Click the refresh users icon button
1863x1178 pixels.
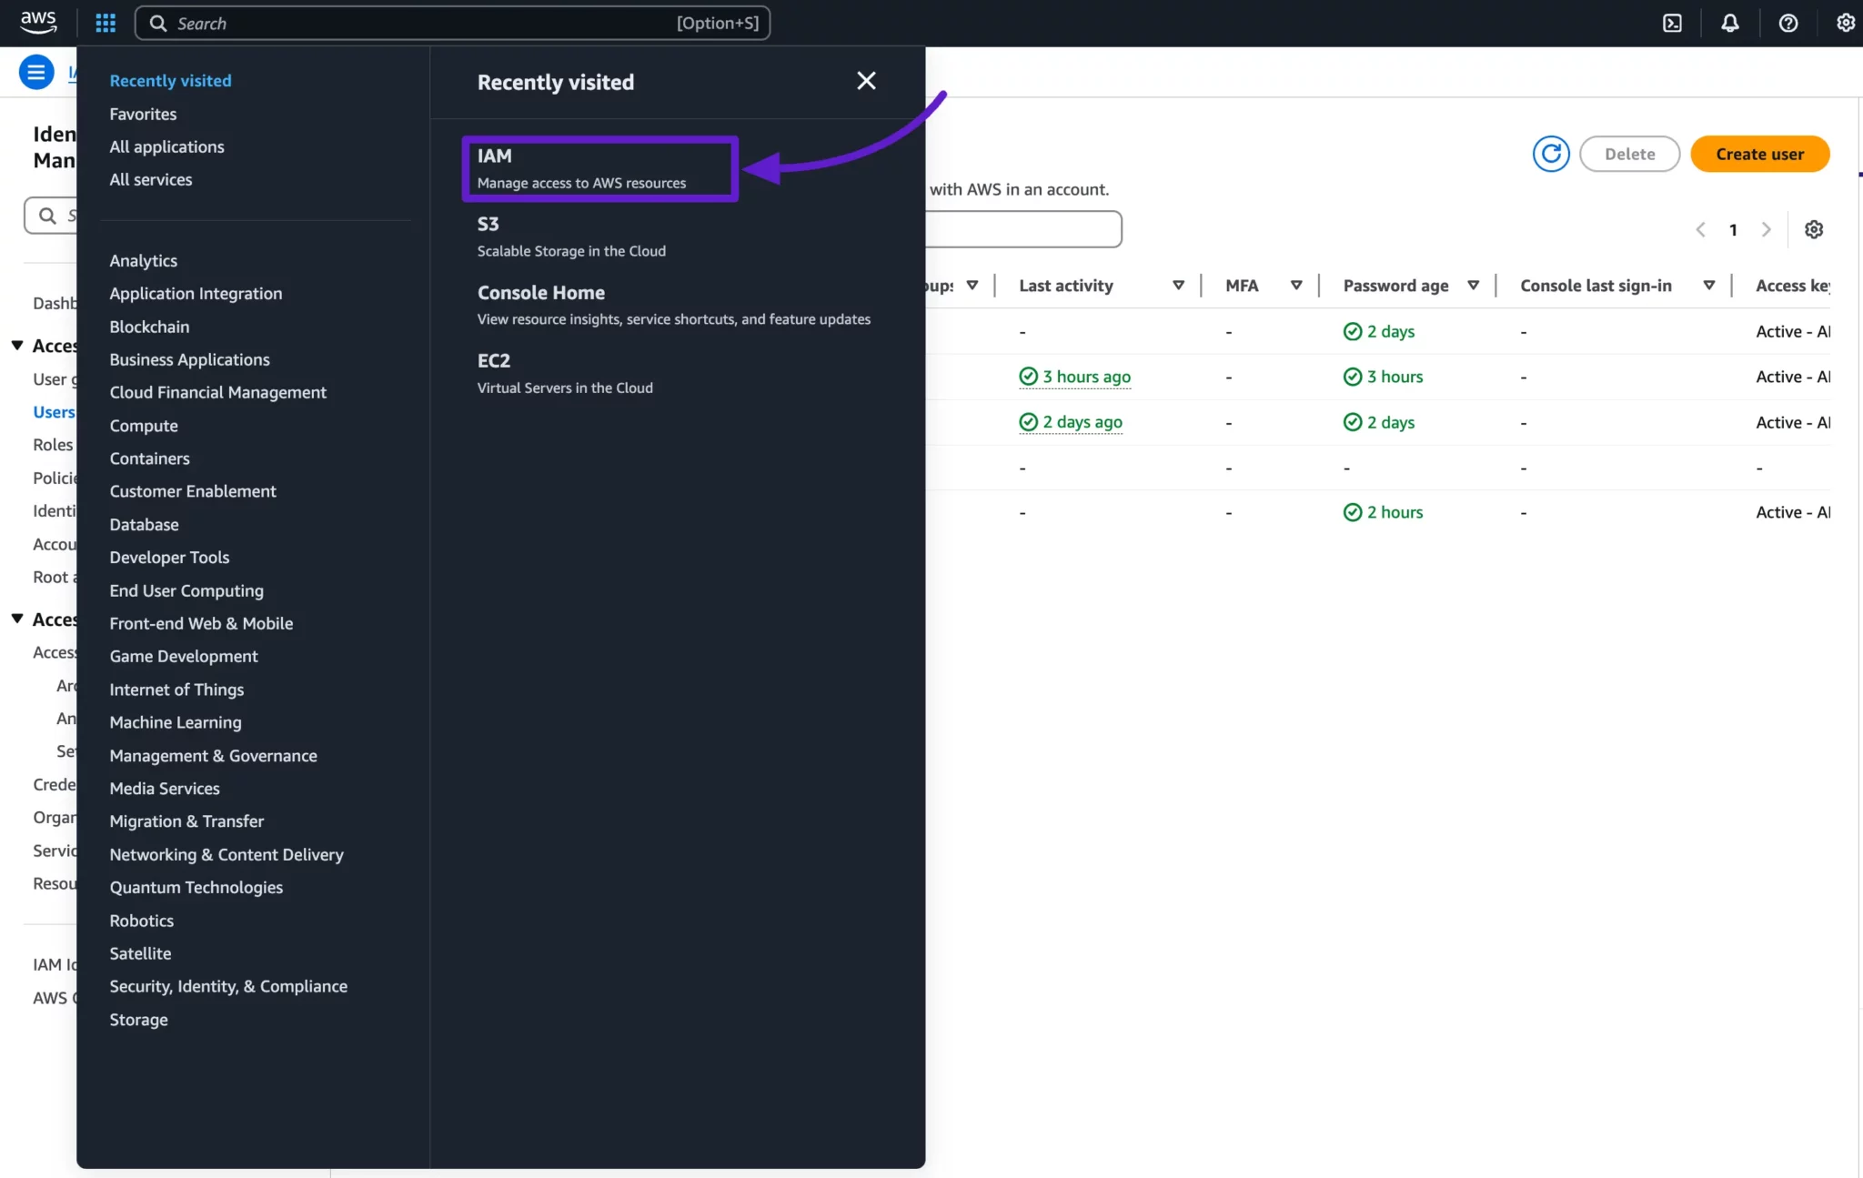pos(1551,154)
